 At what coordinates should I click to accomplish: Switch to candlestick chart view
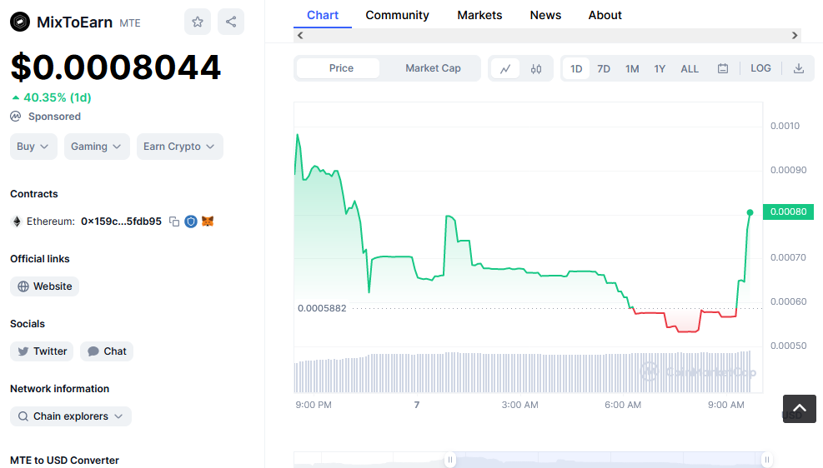coord(536,68)
